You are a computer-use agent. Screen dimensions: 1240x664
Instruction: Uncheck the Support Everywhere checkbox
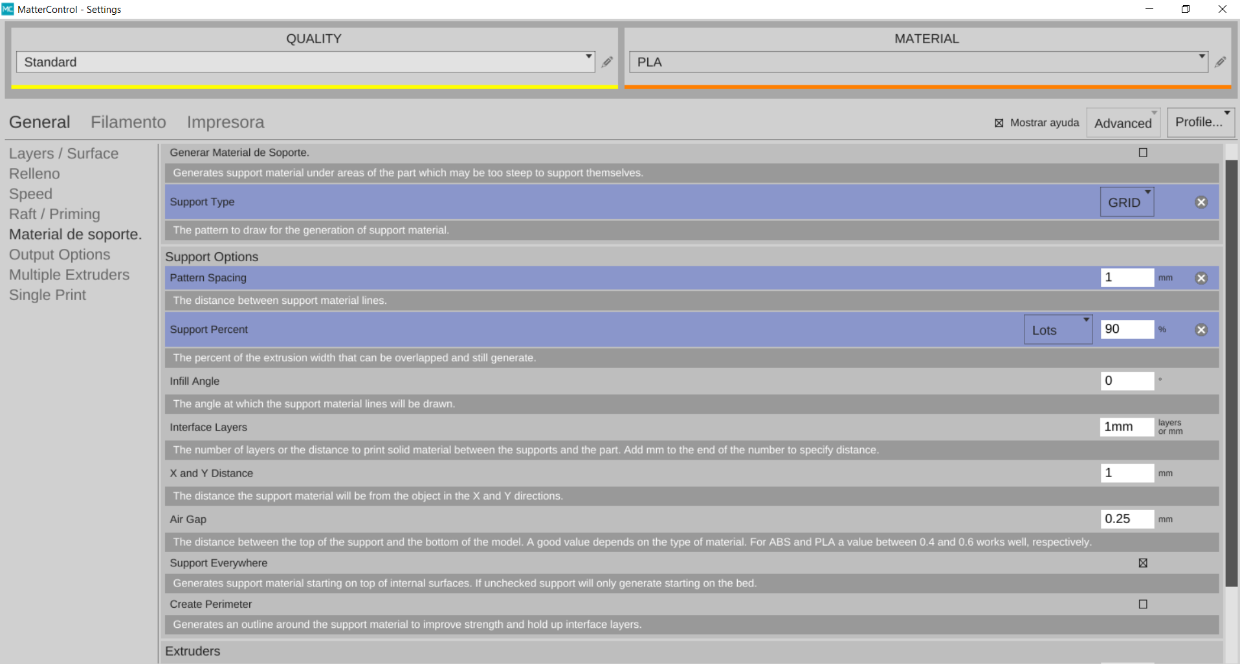point(1143,563)
